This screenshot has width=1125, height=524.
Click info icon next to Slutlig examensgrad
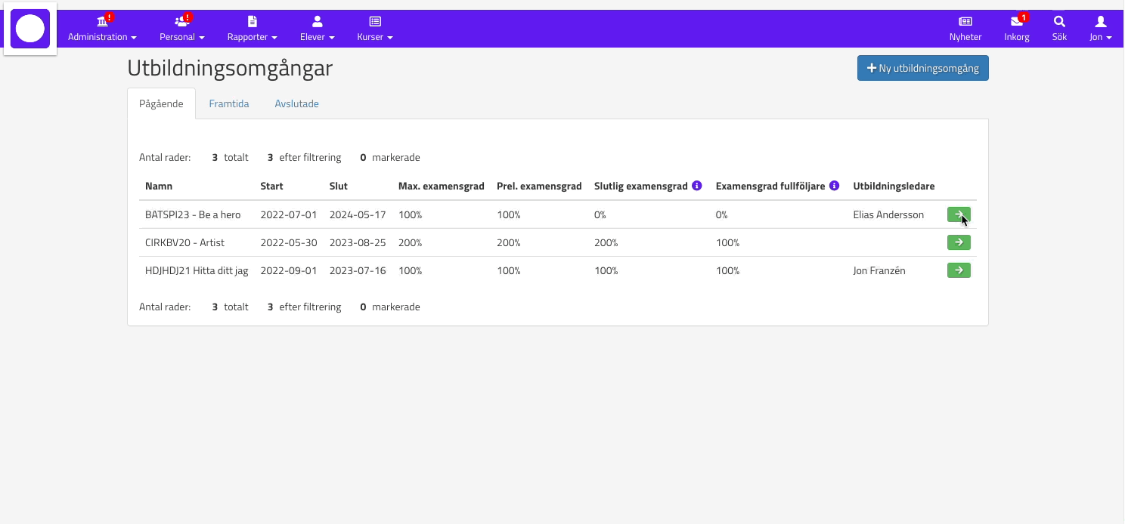point(697,186)
